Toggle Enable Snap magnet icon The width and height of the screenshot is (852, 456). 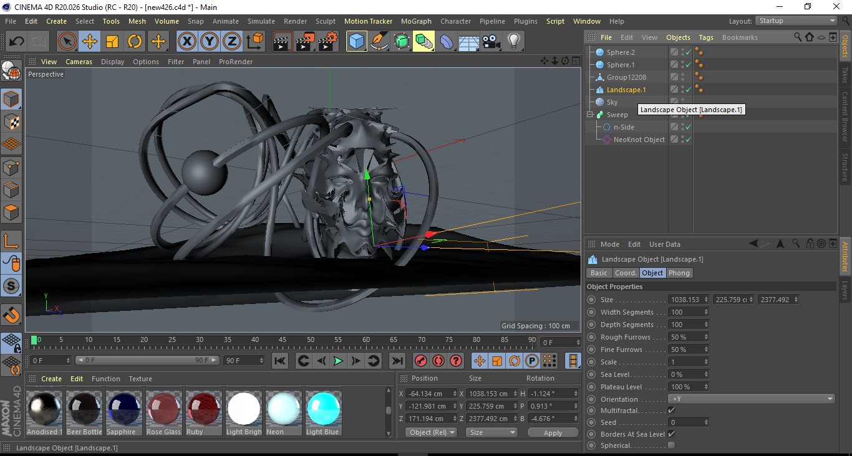[11, 314]
